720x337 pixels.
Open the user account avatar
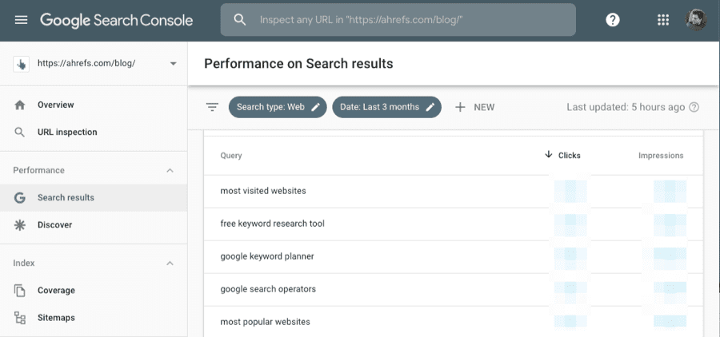pyautogui.click(x=697, y=20)
